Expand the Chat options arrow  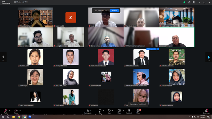(x=104, y=110)
